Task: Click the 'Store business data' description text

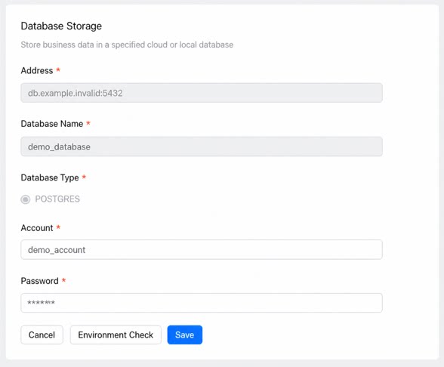Action: 127,45
